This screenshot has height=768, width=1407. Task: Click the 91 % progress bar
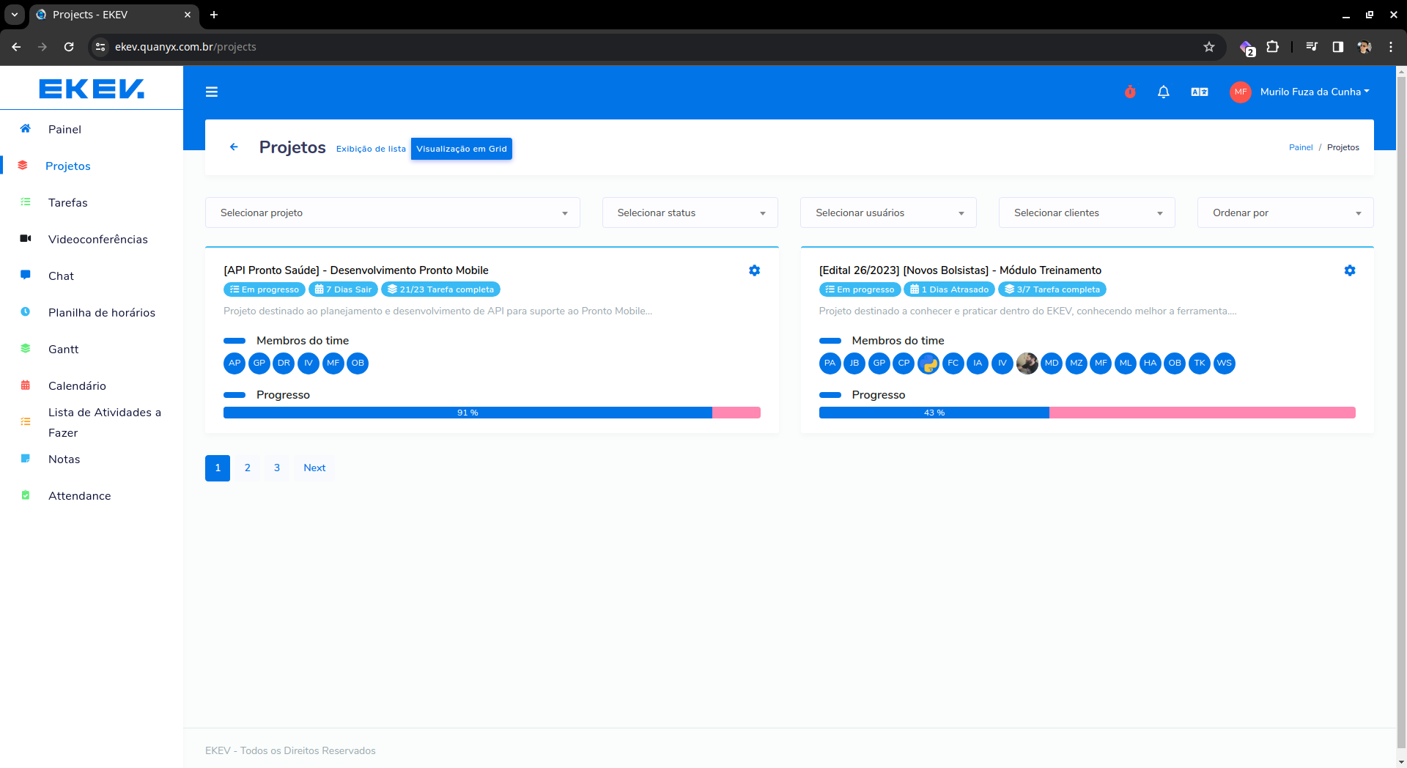click(468, 413)
